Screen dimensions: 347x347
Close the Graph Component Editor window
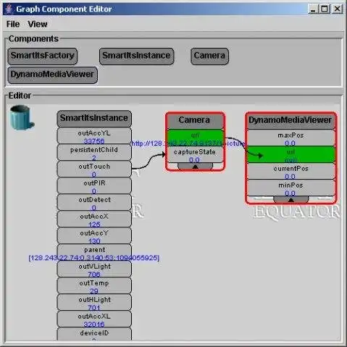337,9
